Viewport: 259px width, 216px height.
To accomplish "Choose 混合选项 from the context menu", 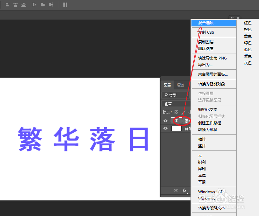I will (x=207, y=23).
